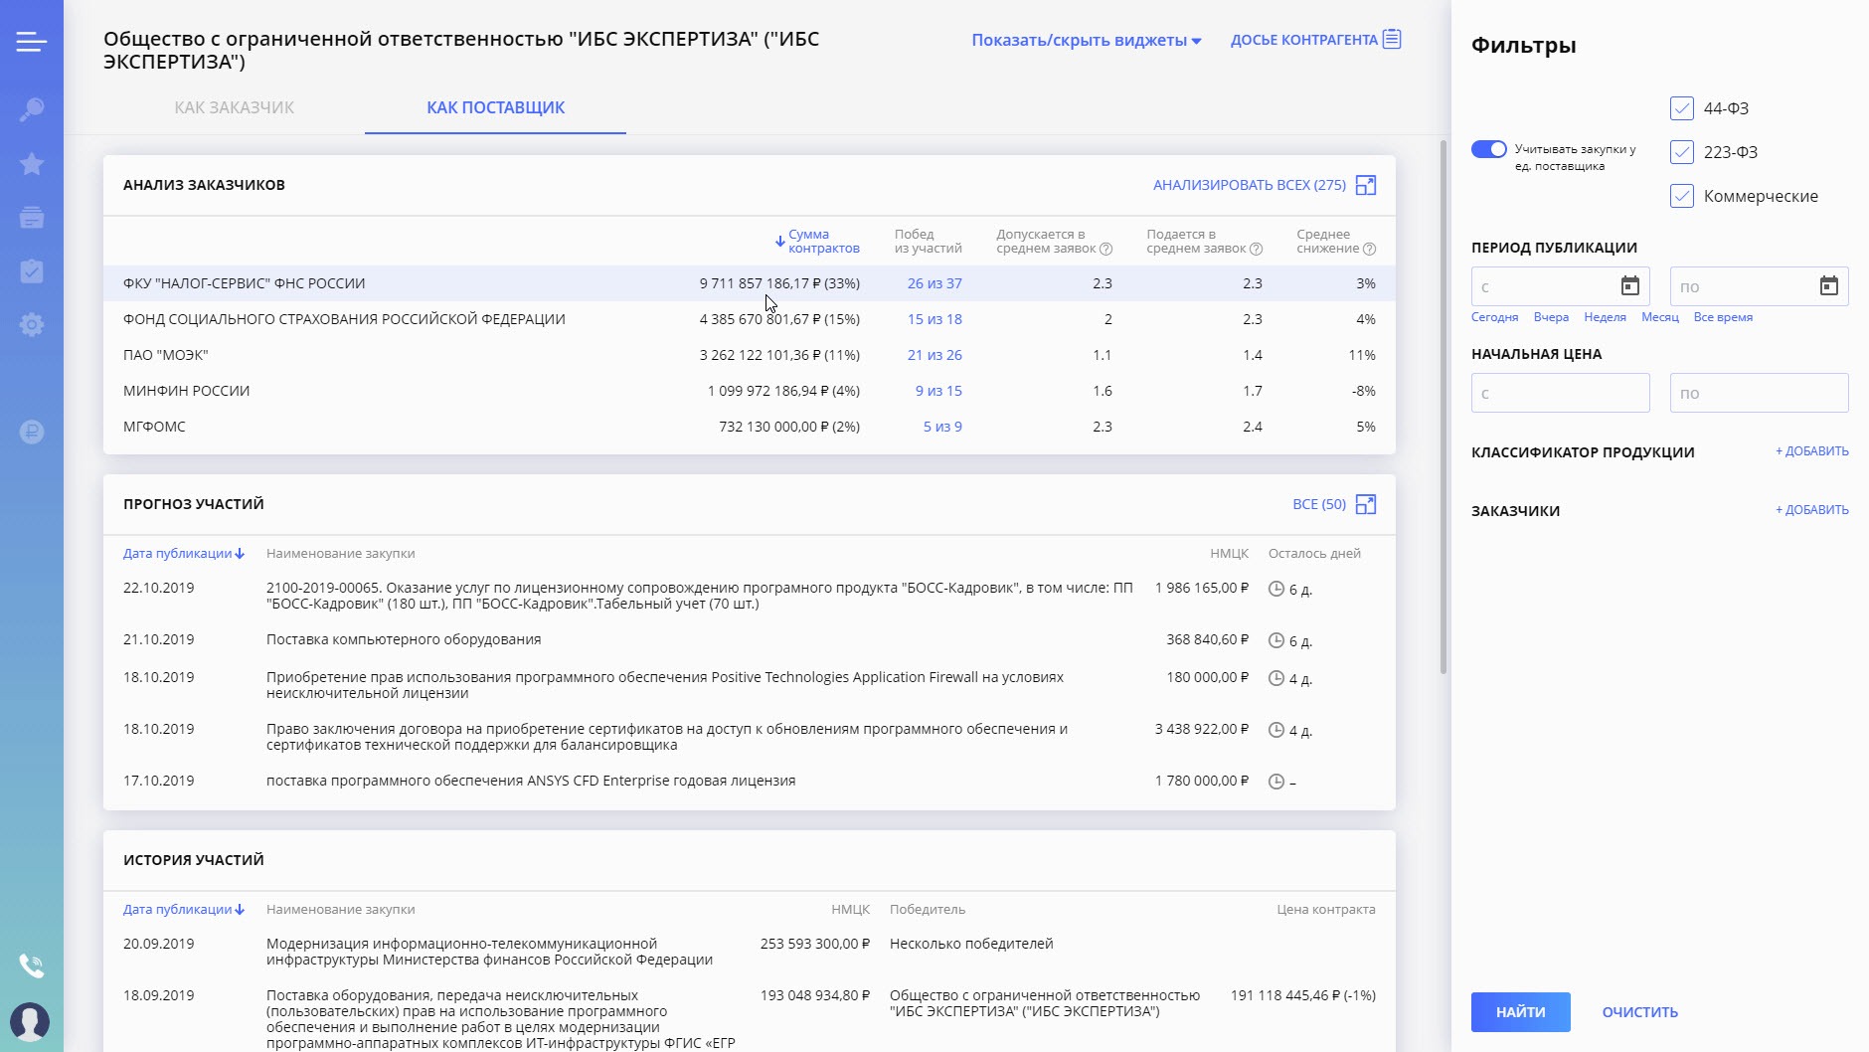
Task: Open favorites star in sidebar
Action: point(31,163)
